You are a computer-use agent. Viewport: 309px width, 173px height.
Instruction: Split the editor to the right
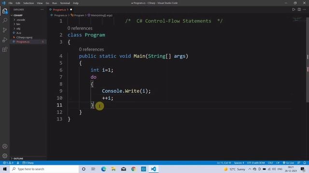(299, 10)
